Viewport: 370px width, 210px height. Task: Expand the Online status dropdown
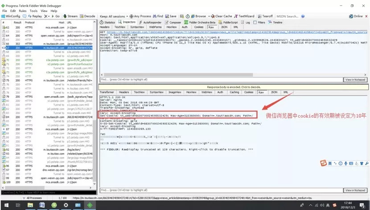pyautogui.click(x=358, y=16)
